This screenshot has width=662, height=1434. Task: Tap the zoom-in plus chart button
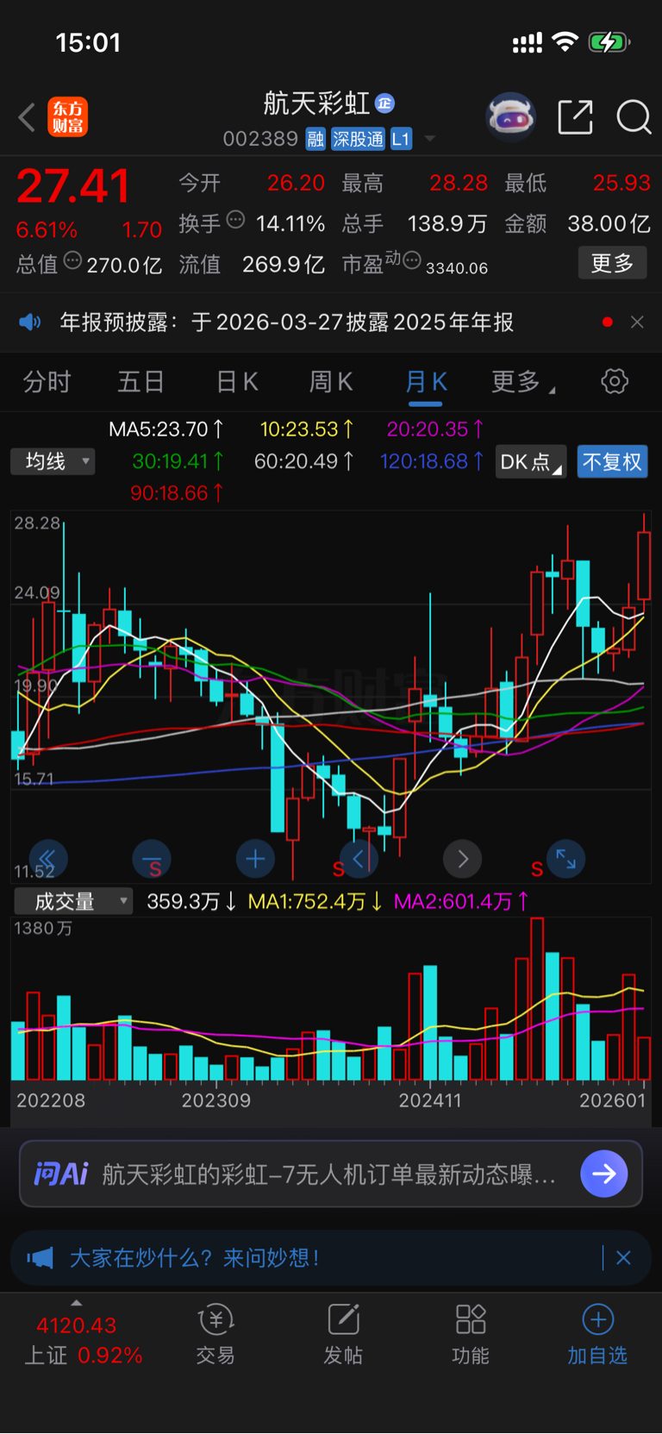tap(255, 859)
